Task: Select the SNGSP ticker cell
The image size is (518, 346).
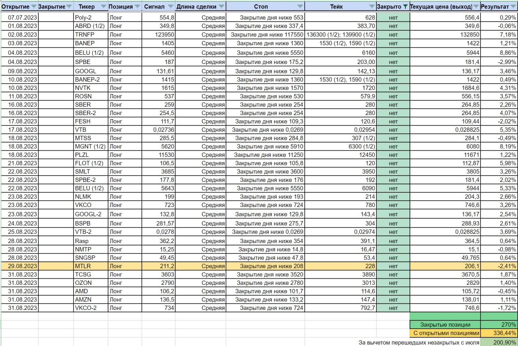Action: 90,258
